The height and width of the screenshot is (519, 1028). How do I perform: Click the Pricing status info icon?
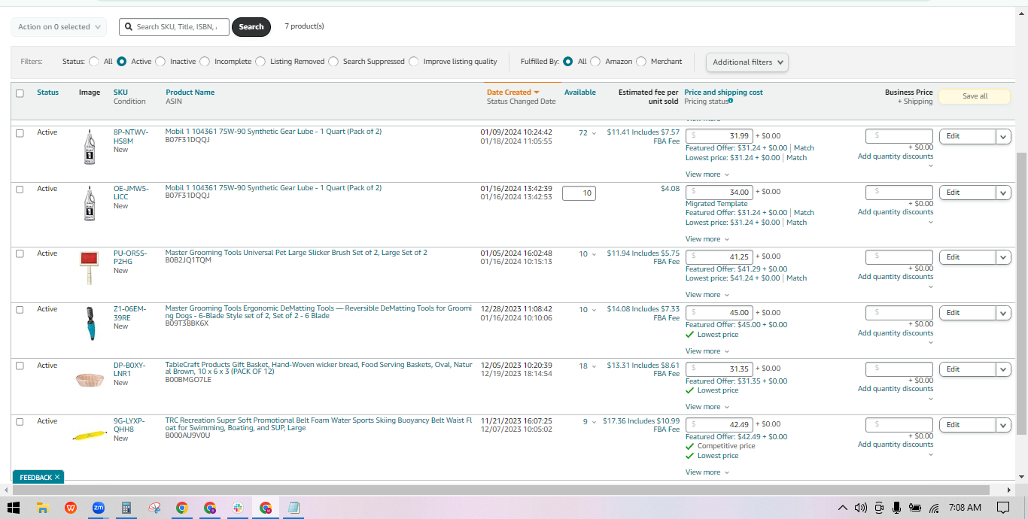tap(731, 101)
